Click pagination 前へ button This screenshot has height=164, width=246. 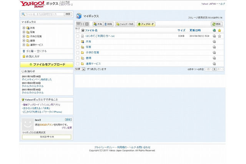(x=208, y=69)
